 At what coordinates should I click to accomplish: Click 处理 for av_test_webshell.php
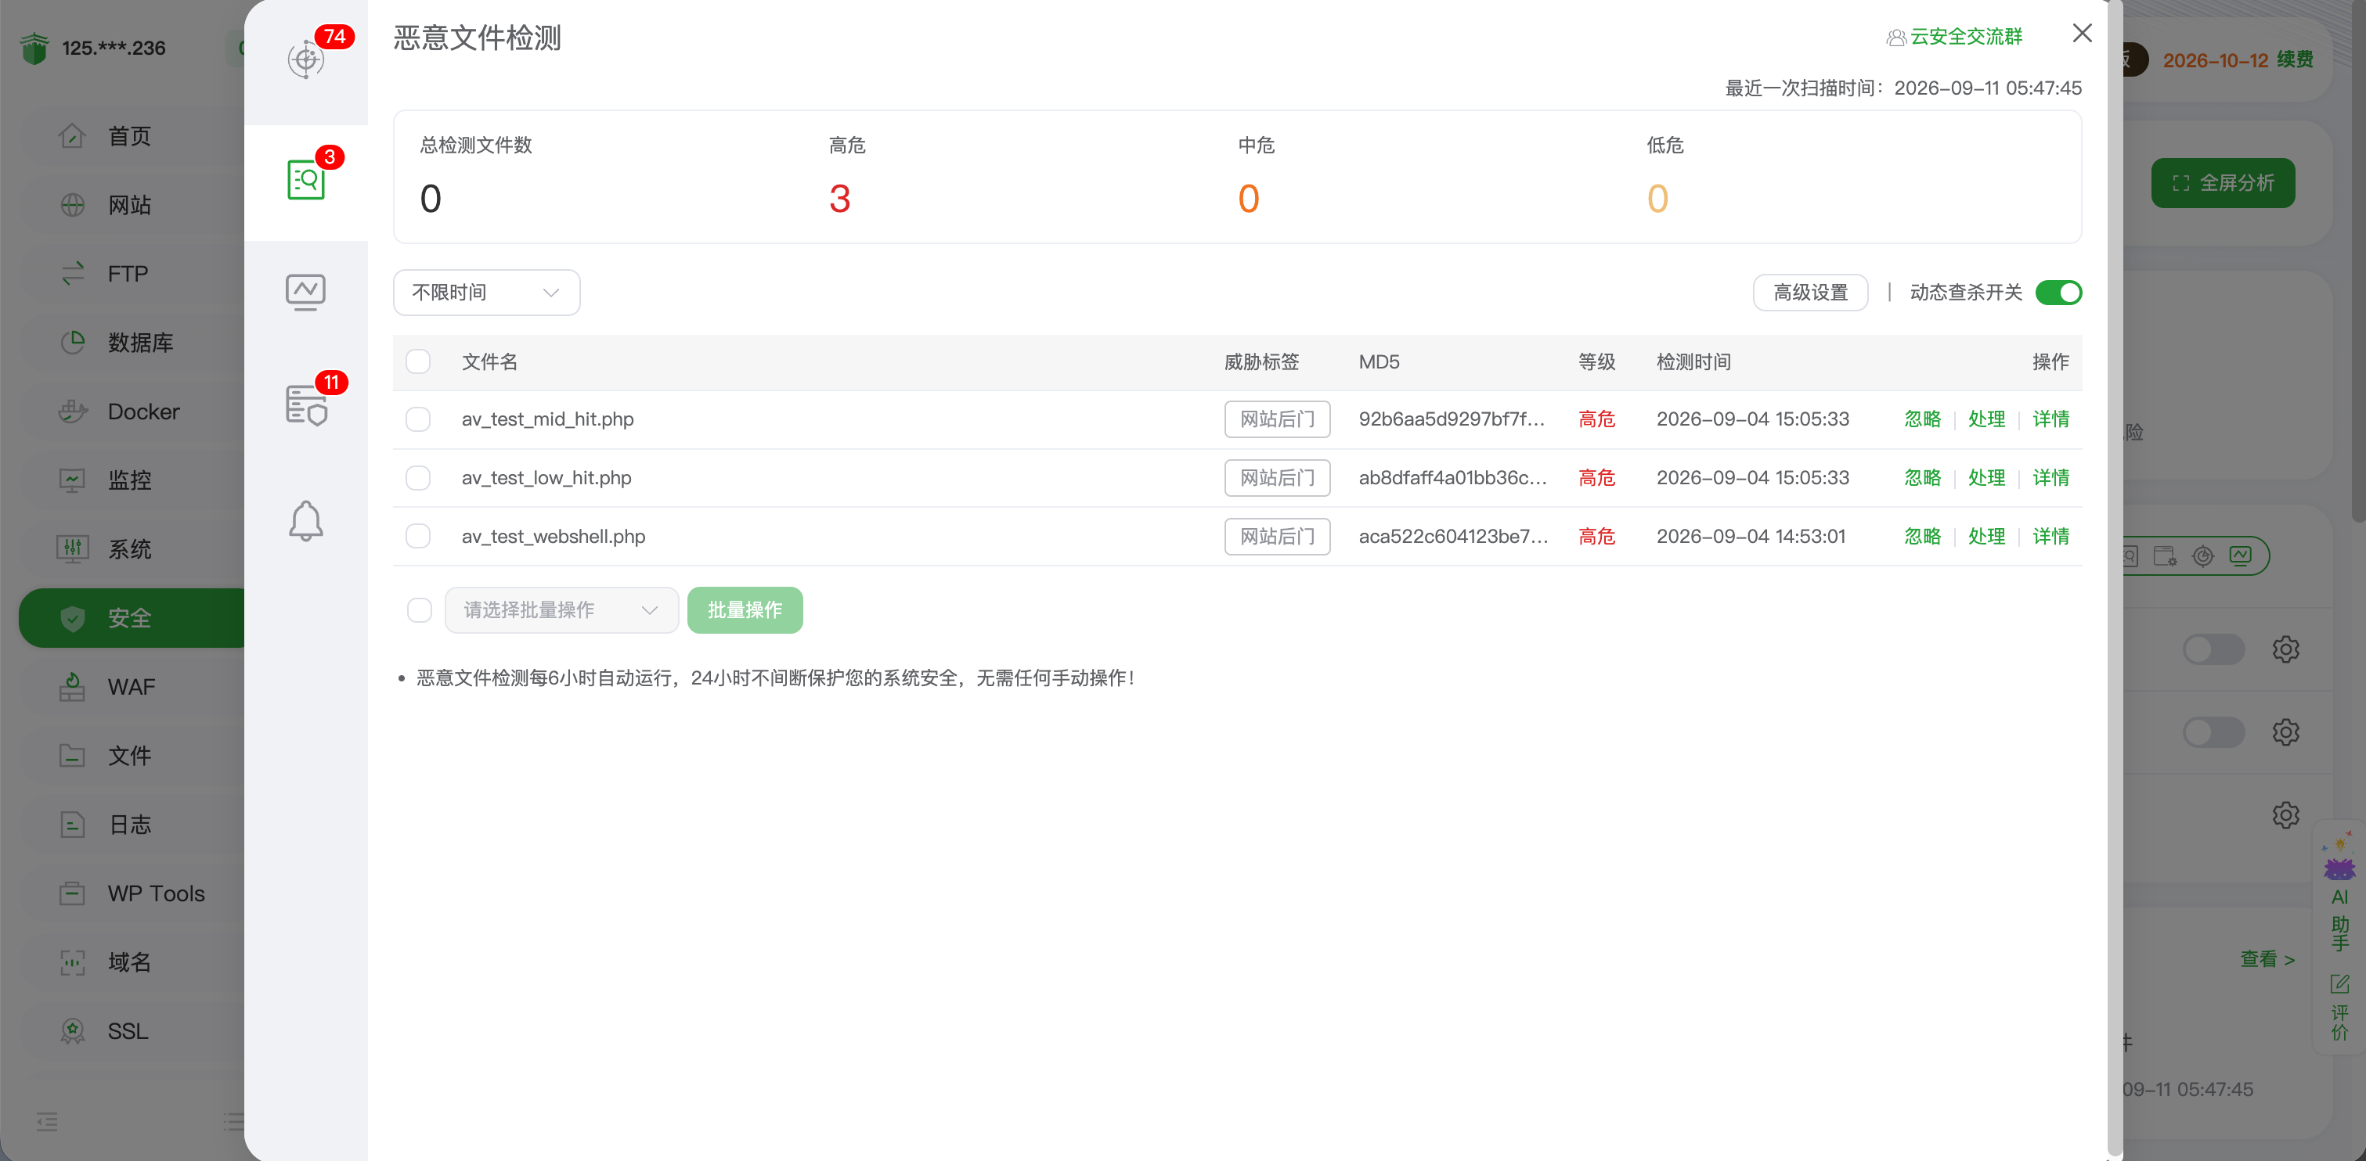tap(1985, 536)
